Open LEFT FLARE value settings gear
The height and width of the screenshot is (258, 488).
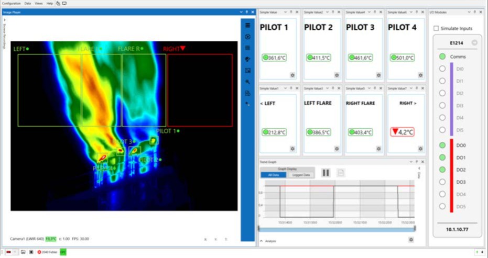tap(337, 149)
